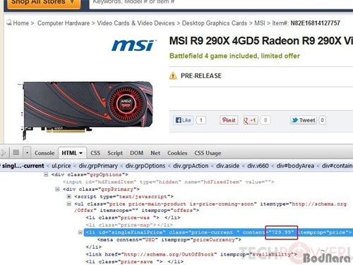Open the Desktop Graphics Cards breadcrumb link
The width and height of the screenshot is (353, 265).
click(215, 23)
